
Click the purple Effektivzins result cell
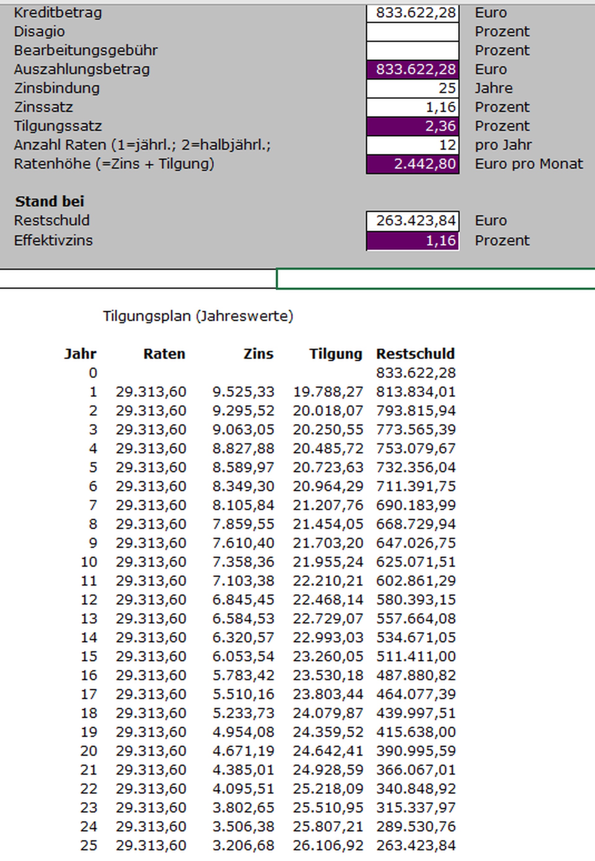tap(412, 241)
